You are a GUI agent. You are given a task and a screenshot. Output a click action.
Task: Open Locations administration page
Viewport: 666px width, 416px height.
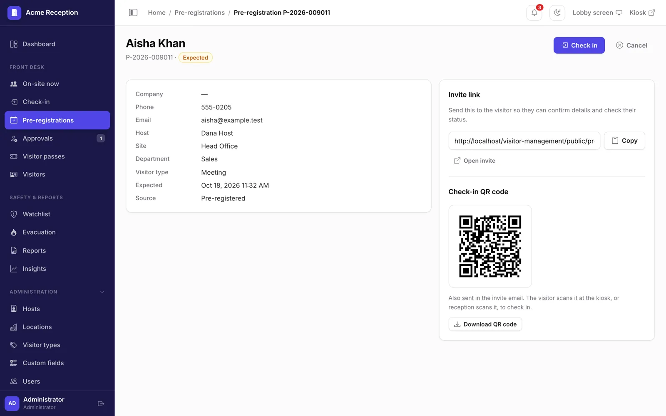click(57, 327)
